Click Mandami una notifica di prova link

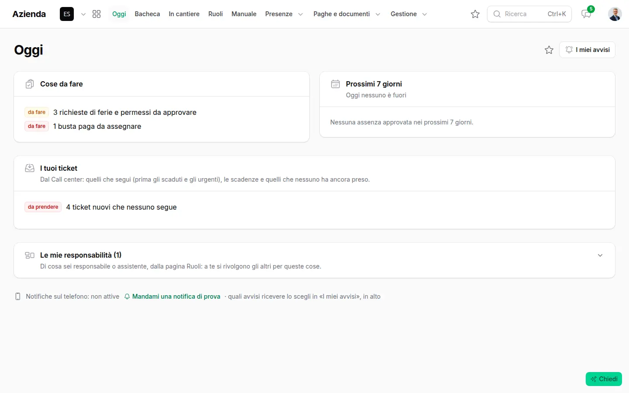(172, 296)
